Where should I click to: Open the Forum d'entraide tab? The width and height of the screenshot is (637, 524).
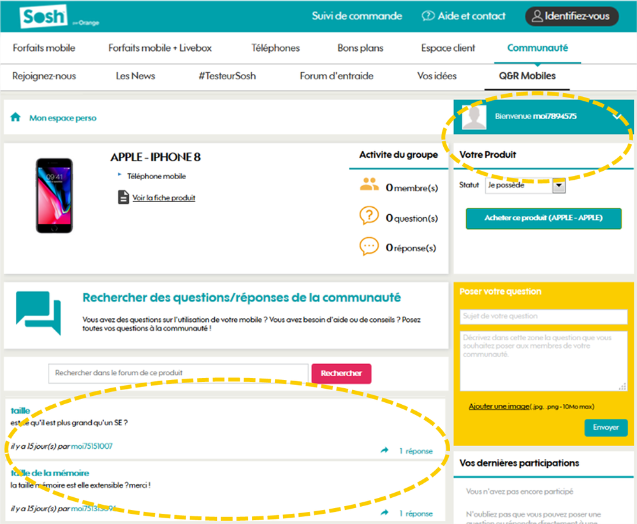pos(336,76)
